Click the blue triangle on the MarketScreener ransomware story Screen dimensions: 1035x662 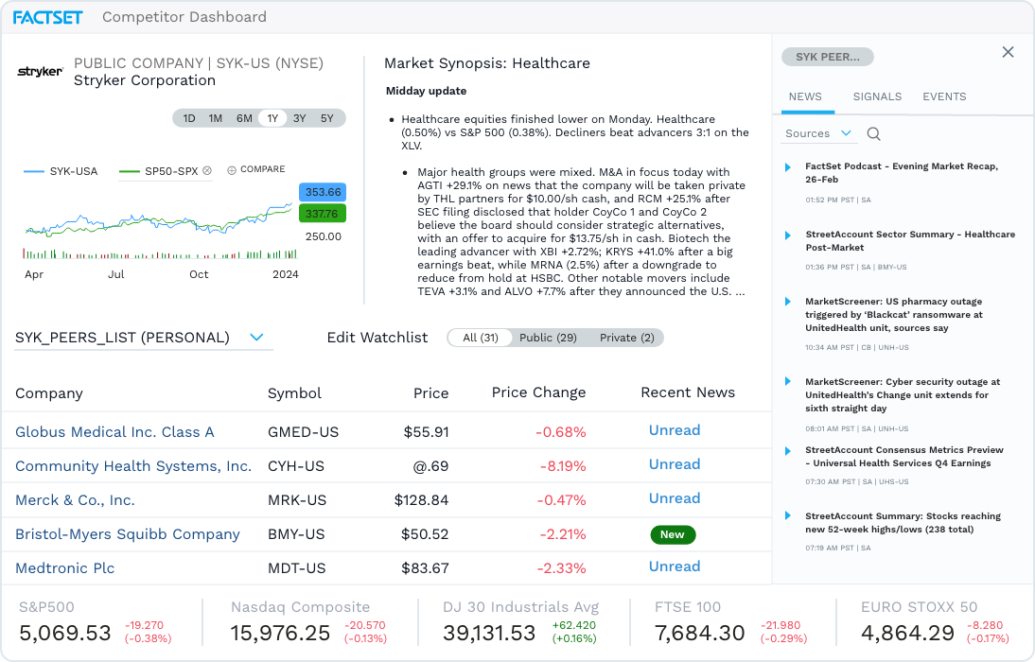tap(787, 302)
